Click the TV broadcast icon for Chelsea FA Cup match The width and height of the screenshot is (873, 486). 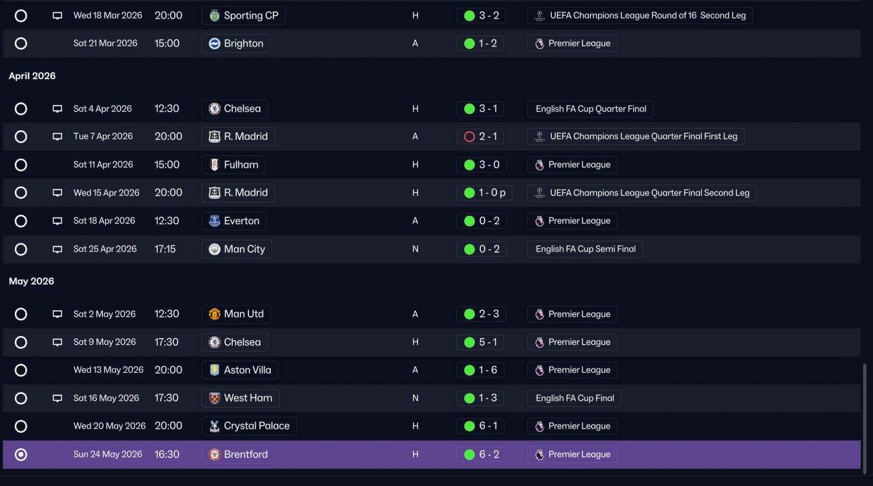coord(57,109)
